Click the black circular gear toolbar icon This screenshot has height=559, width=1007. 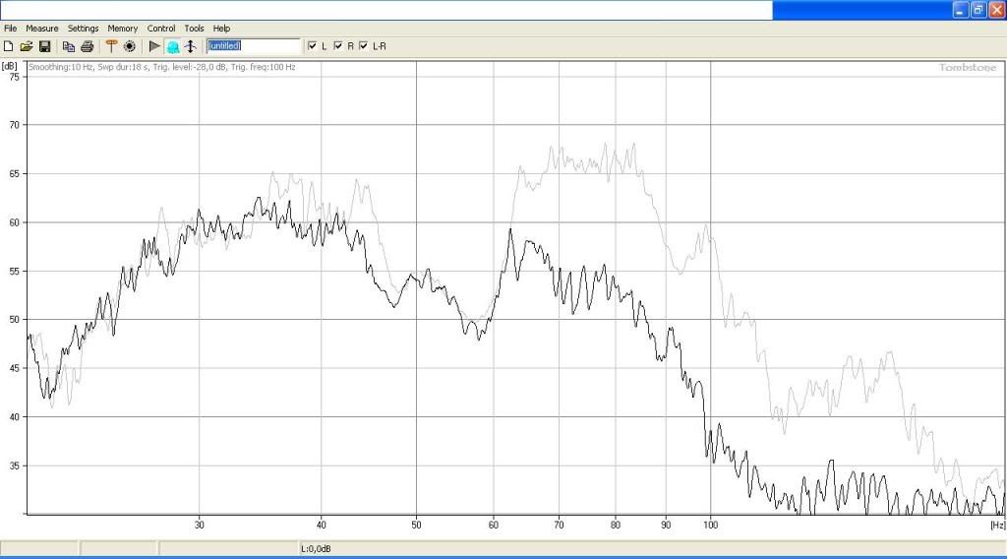point(129,46)
